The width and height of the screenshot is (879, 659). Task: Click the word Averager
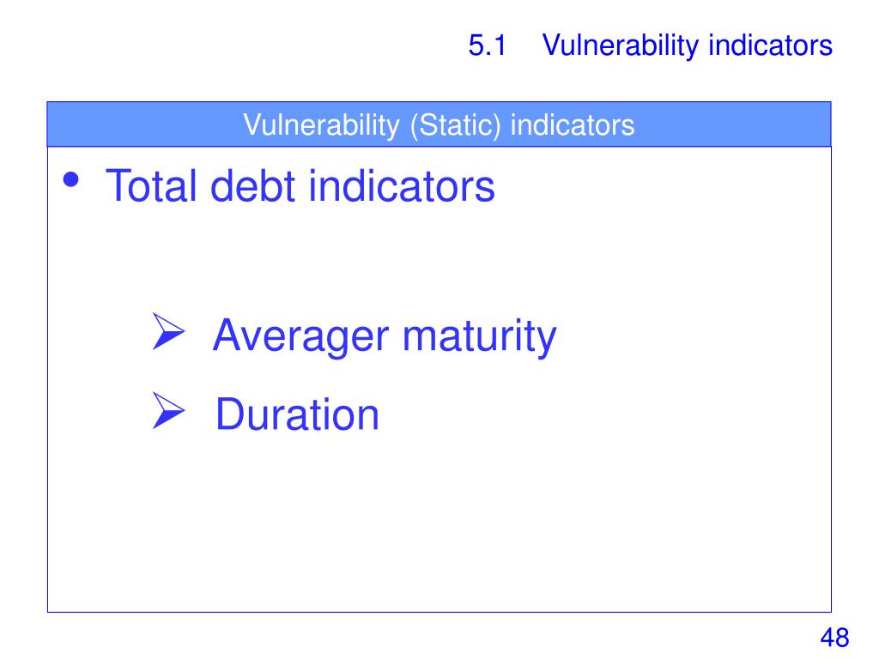point(300,337)
